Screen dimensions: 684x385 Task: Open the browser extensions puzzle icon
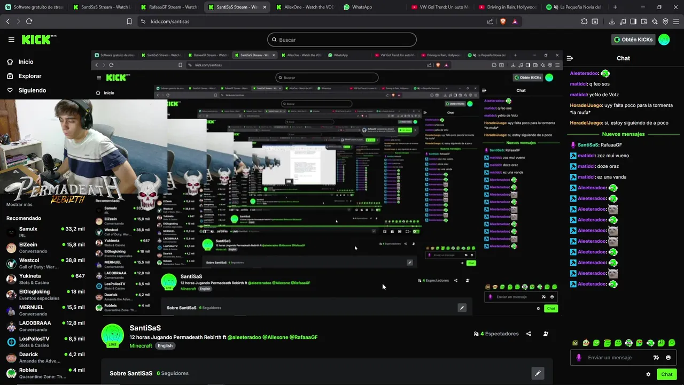click(x=584, y=21)
